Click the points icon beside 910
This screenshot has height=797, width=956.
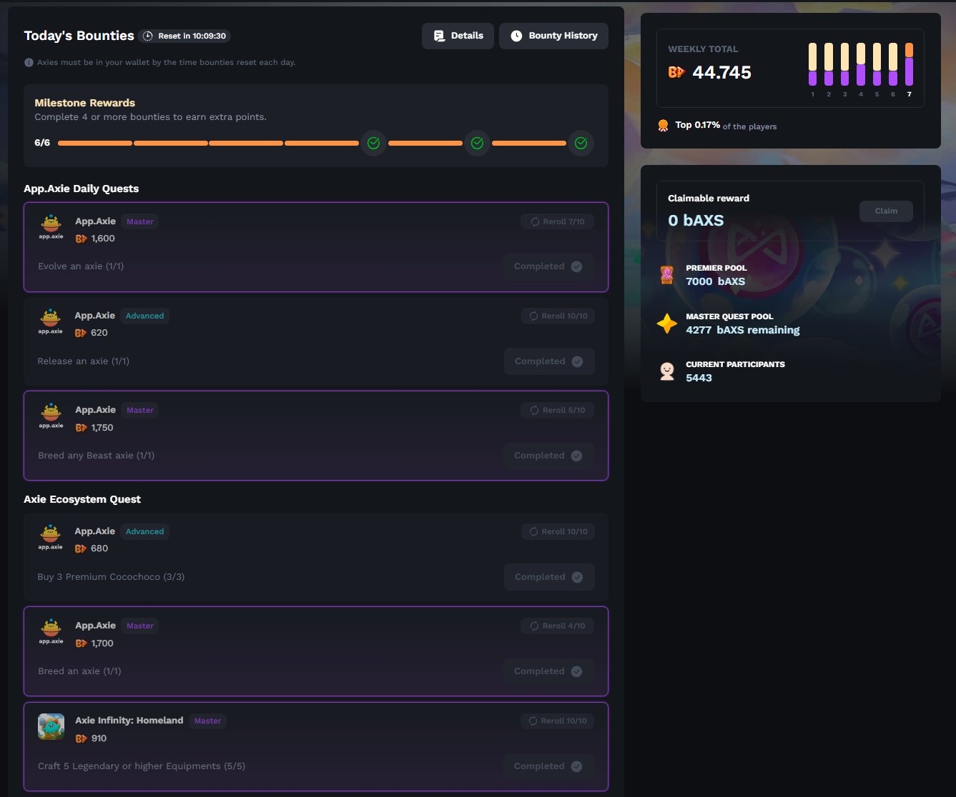(82, 738)
